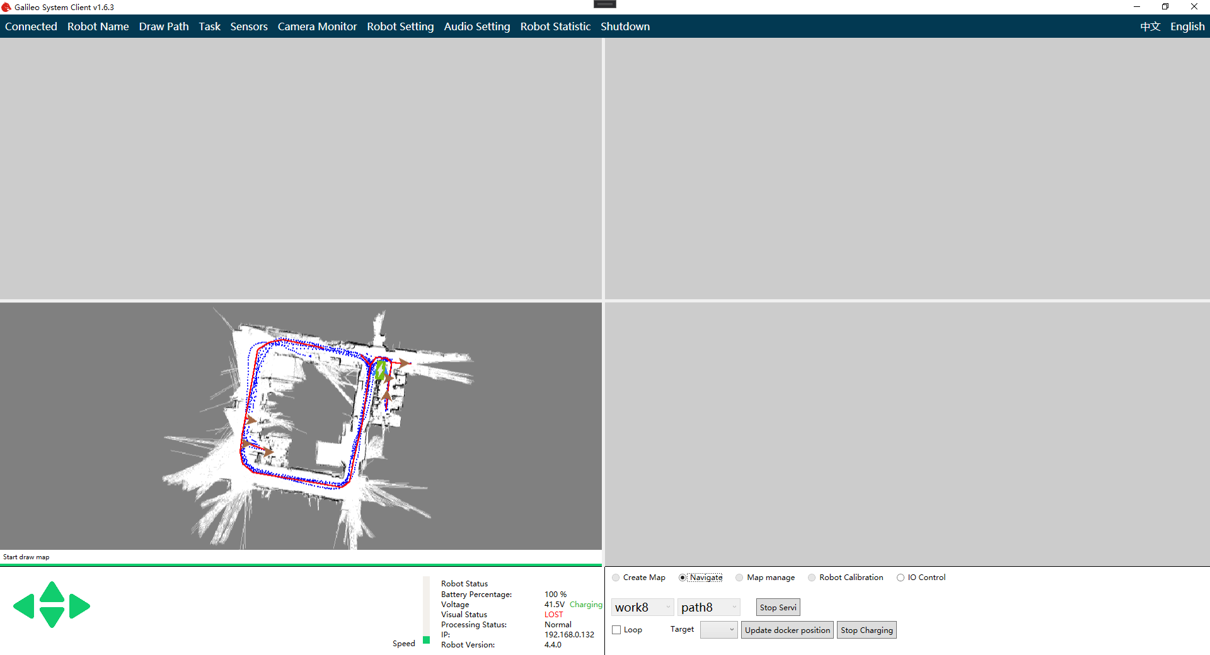Select the Create Map radio button
The height and width of the screenshot is (655, 1210).
[616, 578]
